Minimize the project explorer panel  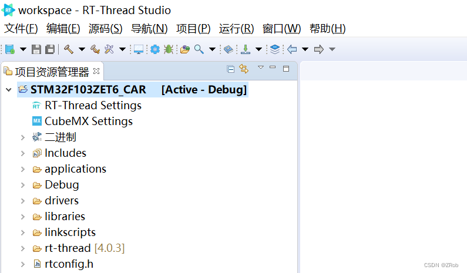(x=273, y=68)
